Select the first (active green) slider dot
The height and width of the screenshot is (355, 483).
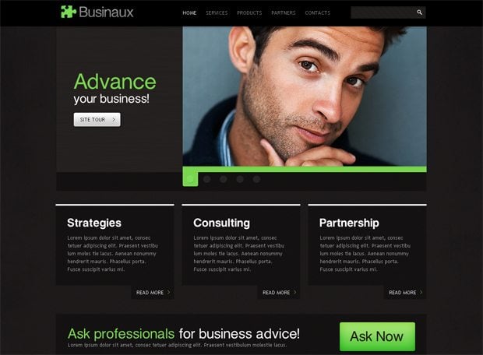190,179
